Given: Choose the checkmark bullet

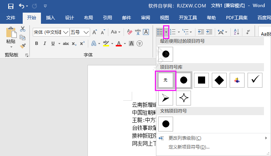Looking at the screenshot, I should tap(255, 80).
